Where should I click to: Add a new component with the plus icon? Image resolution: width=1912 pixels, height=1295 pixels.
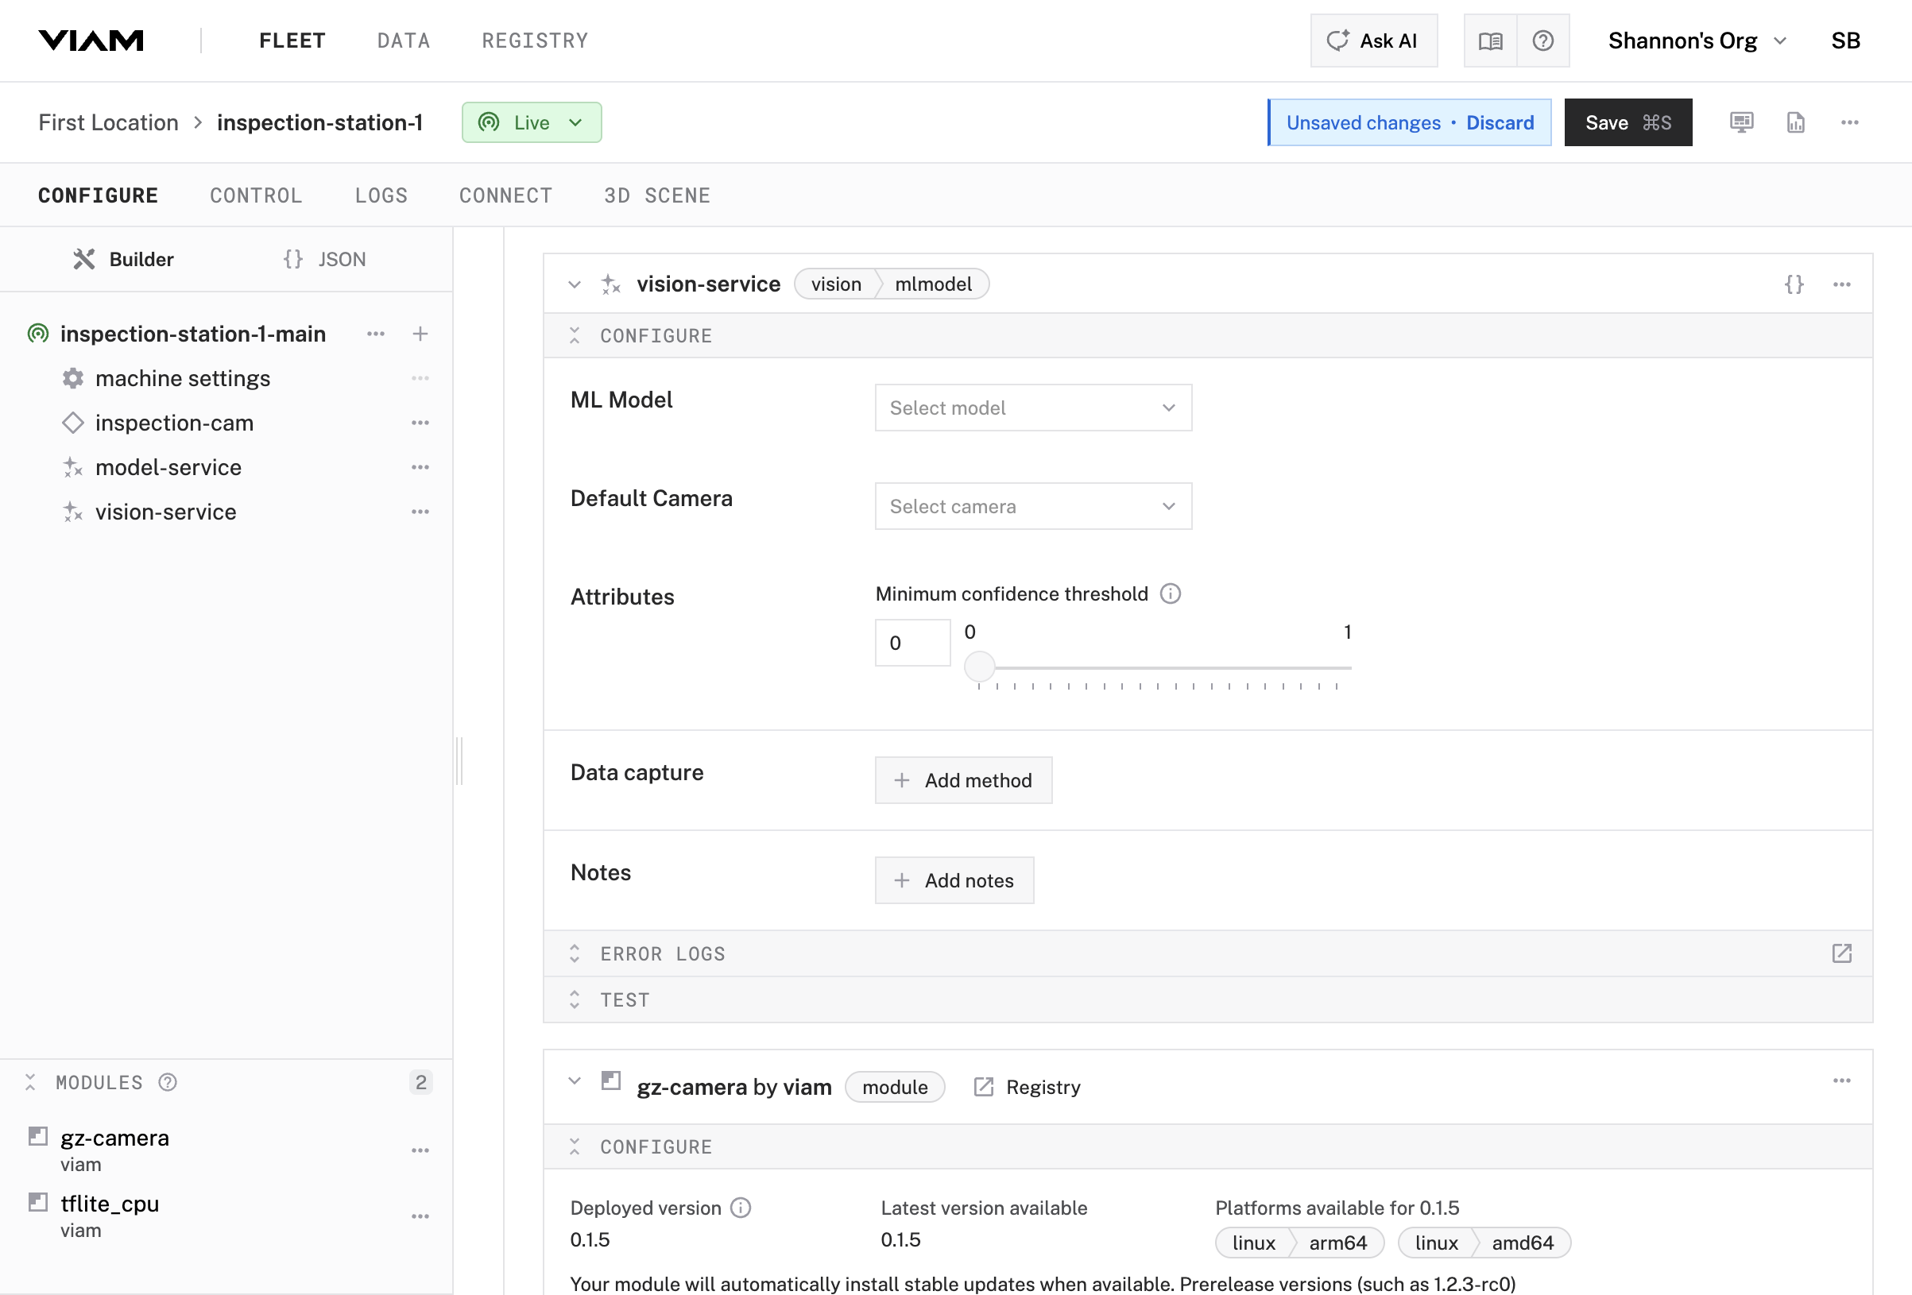(420, 333)
